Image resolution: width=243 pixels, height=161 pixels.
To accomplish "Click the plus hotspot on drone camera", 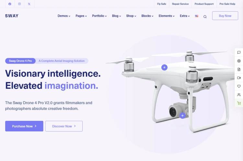I will tap(182, 115).
